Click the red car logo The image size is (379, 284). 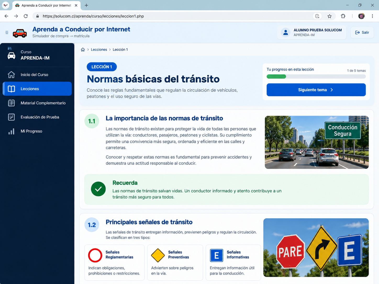tap(20, 33)
